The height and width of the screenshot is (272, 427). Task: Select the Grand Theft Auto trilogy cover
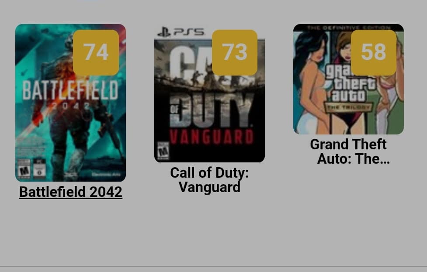(349, 79)
